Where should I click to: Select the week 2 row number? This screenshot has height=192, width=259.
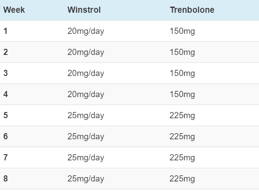point(5,52)
